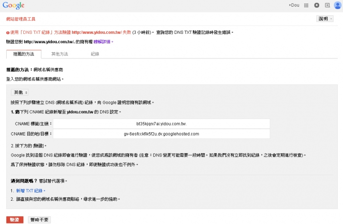Click the +Dou profile link
The height and width of the screenshot is (224, 343).
click(294, 5)
